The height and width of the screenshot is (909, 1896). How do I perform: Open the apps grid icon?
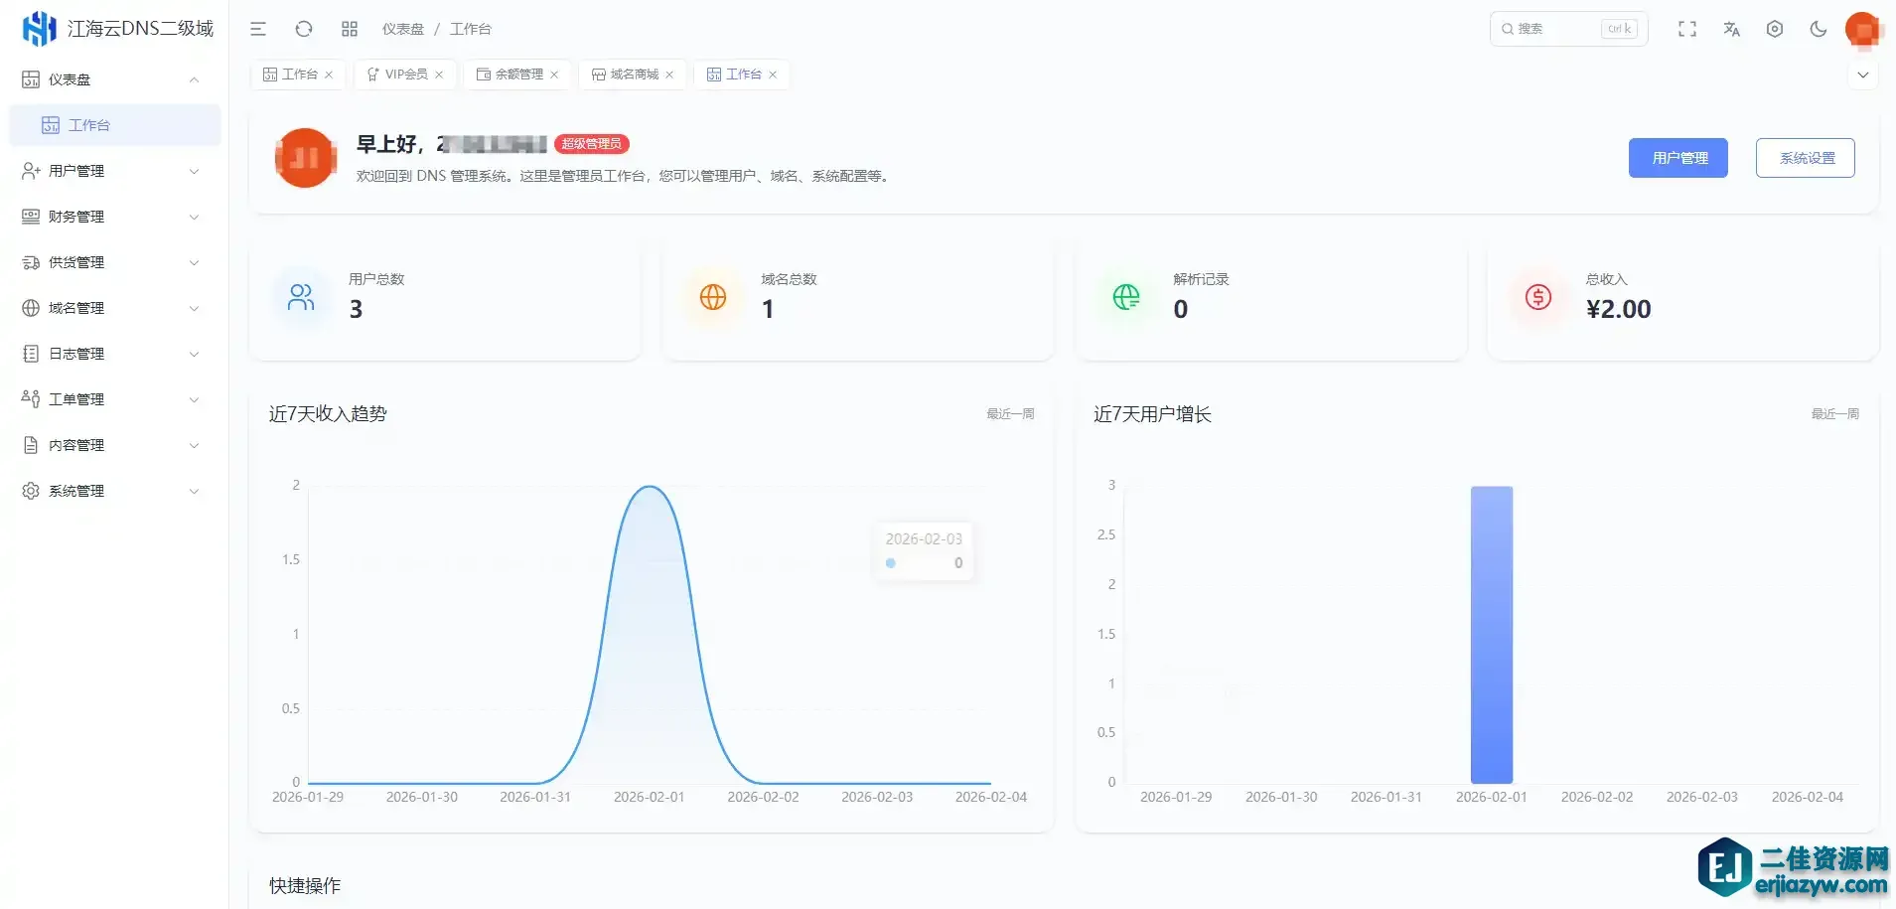(350, 29)
